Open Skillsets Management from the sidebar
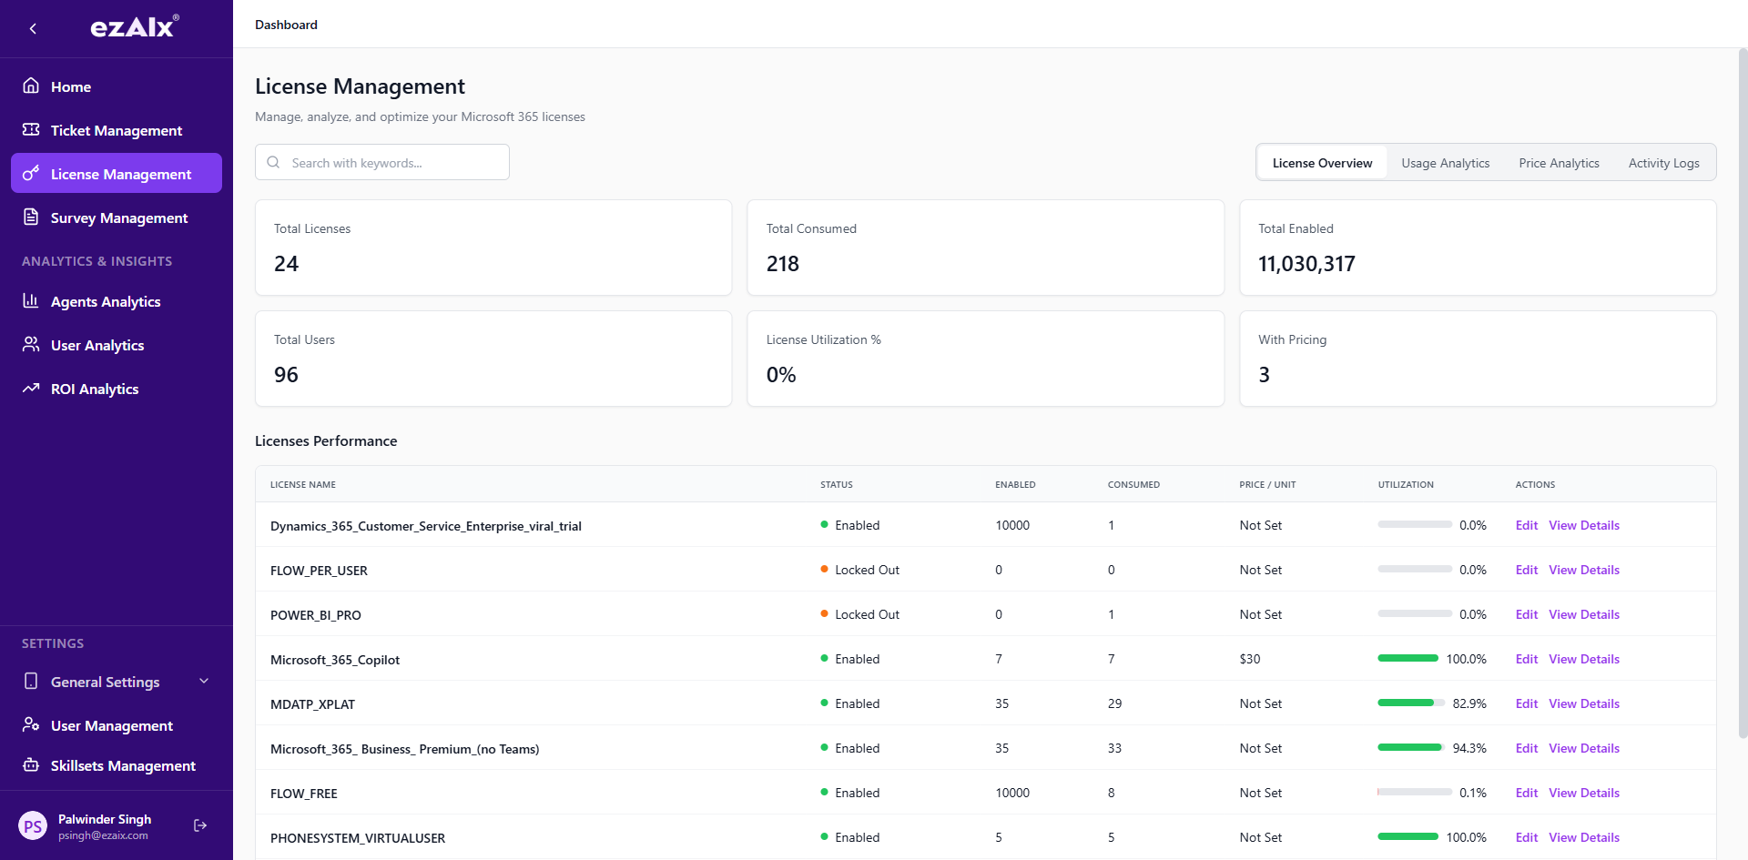1748x860 pixels. pyautogui.click(x=31, y=765)
